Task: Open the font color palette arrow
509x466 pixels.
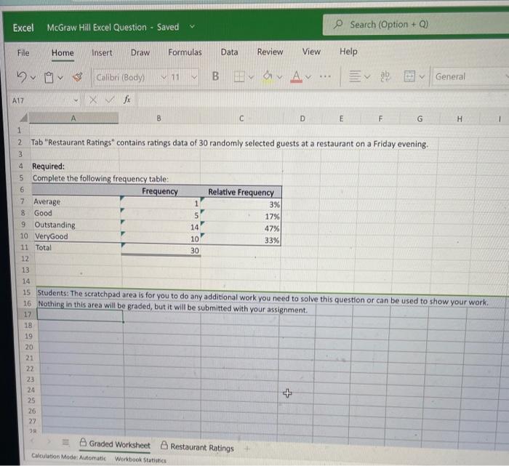Action: [x=308, y=77]
